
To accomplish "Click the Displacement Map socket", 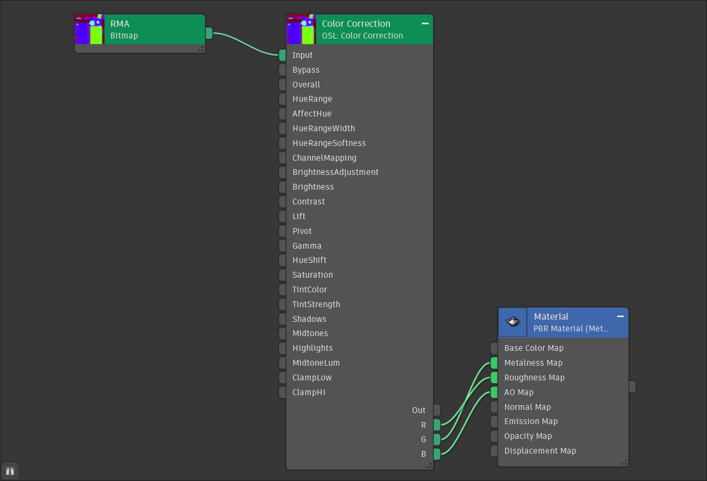I will tap(494, 450).
